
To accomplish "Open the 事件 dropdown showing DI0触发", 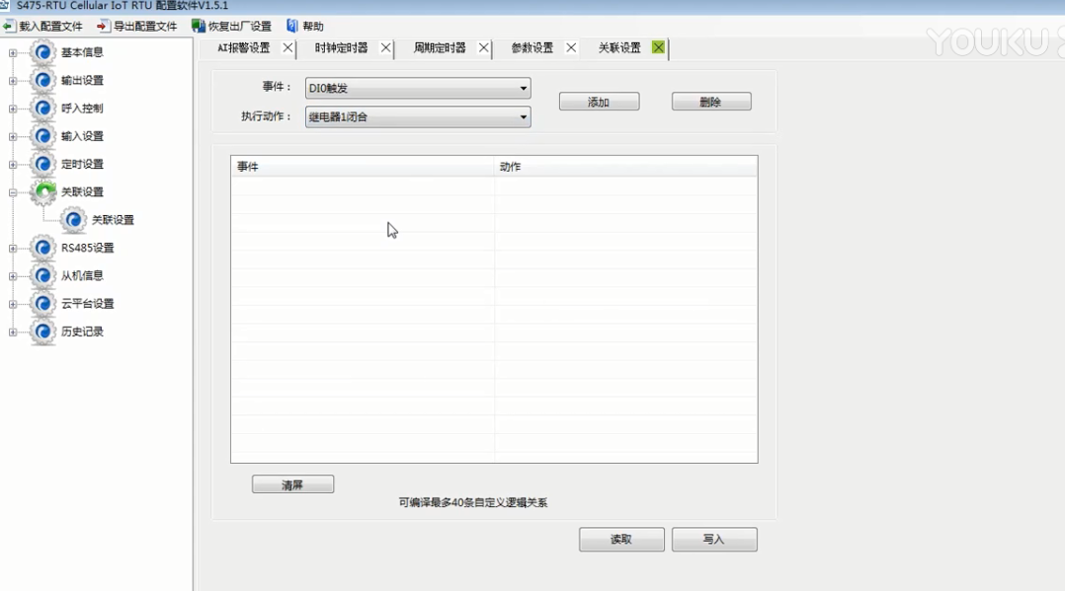I will pos(417,89).
